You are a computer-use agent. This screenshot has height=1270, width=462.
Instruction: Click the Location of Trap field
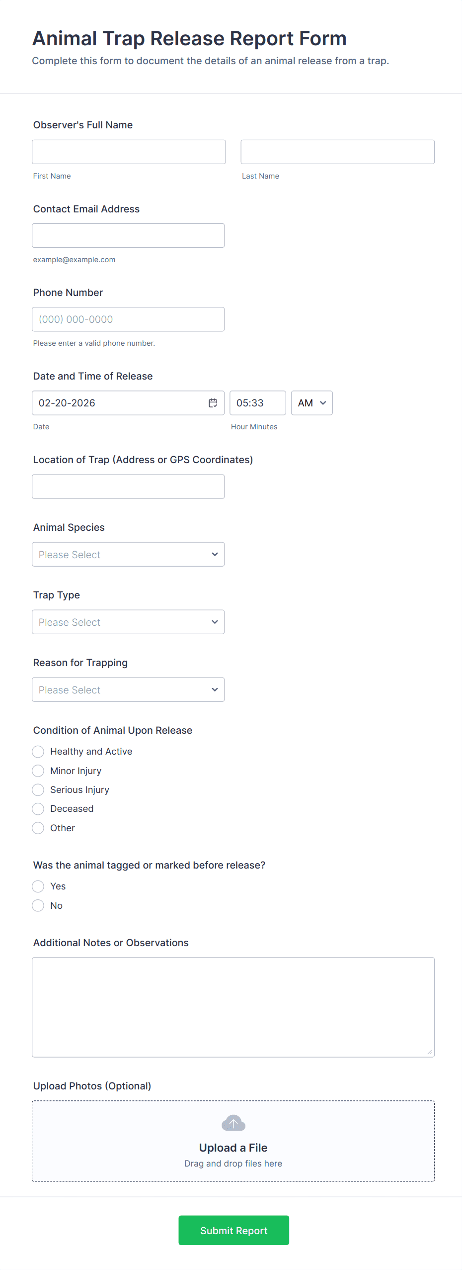coord(128,487)
